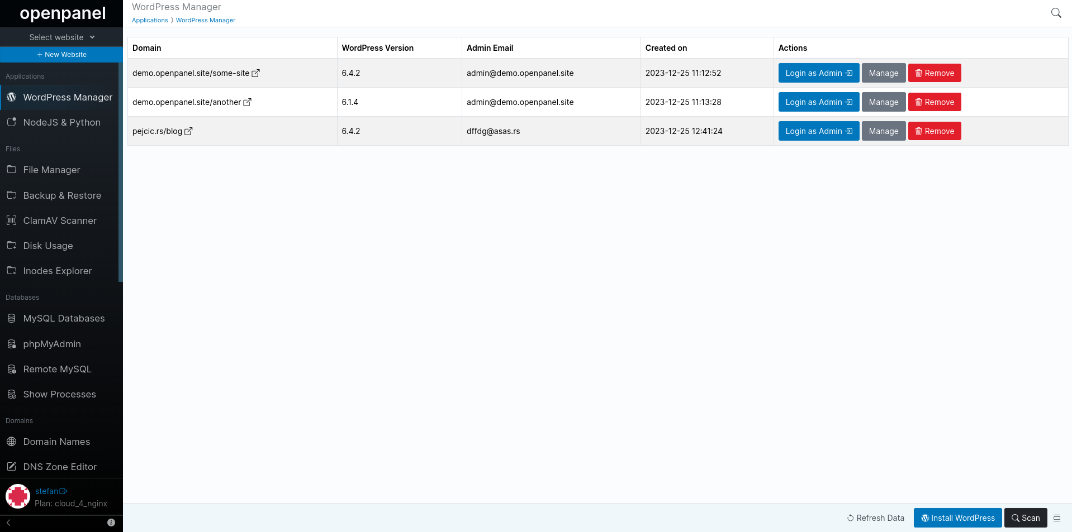Viewport: 1072px width, 532px height.
Task: Click the stefan username link
Action: click(47, 491)
